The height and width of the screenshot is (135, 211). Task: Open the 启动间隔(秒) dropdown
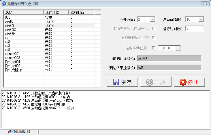(x=201, y=20)
